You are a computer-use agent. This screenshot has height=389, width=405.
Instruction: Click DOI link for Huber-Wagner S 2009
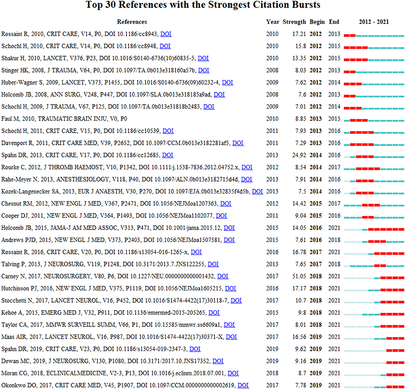point(228,82)
